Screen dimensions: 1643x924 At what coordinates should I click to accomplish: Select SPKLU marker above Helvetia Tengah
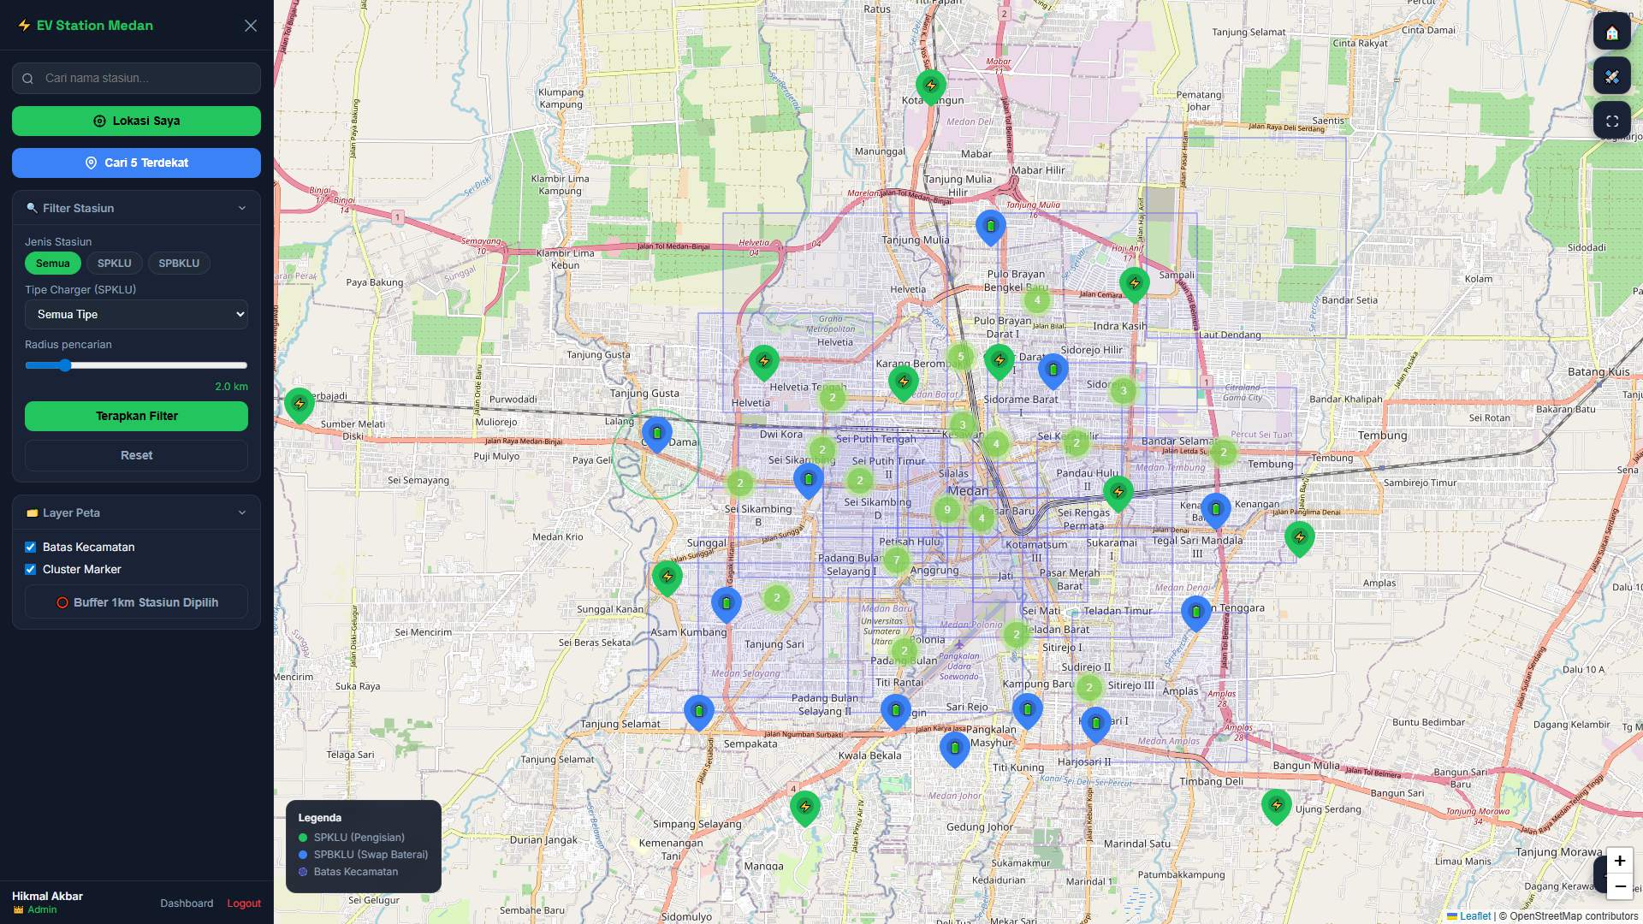(x=764, y=363)
